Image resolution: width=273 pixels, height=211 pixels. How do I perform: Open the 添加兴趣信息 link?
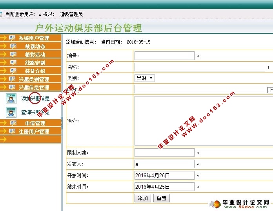point(35,98)
